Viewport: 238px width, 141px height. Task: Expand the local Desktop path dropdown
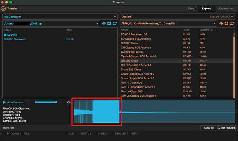(x=97, y=23)
